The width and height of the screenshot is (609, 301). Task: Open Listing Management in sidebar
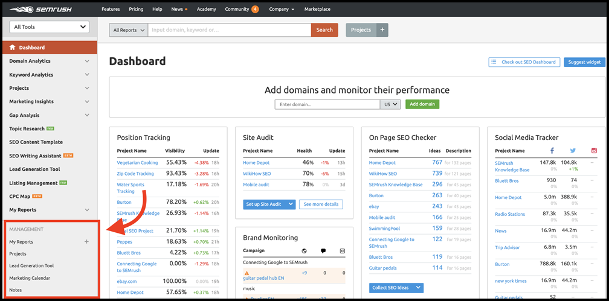[x=33, y=183]
